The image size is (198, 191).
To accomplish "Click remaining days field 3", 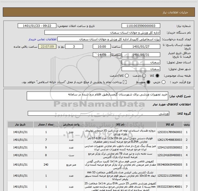I will point(74,47).
